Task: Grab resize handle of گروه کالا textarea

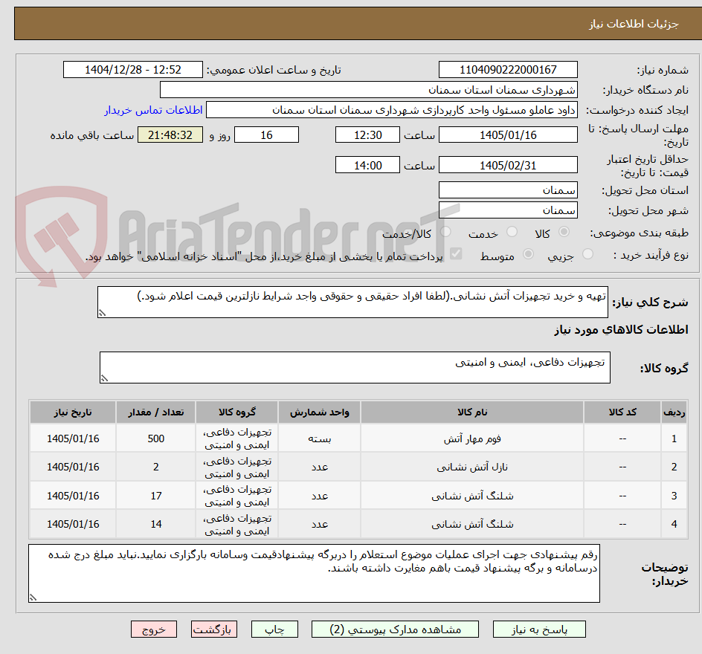Action: 104,378
